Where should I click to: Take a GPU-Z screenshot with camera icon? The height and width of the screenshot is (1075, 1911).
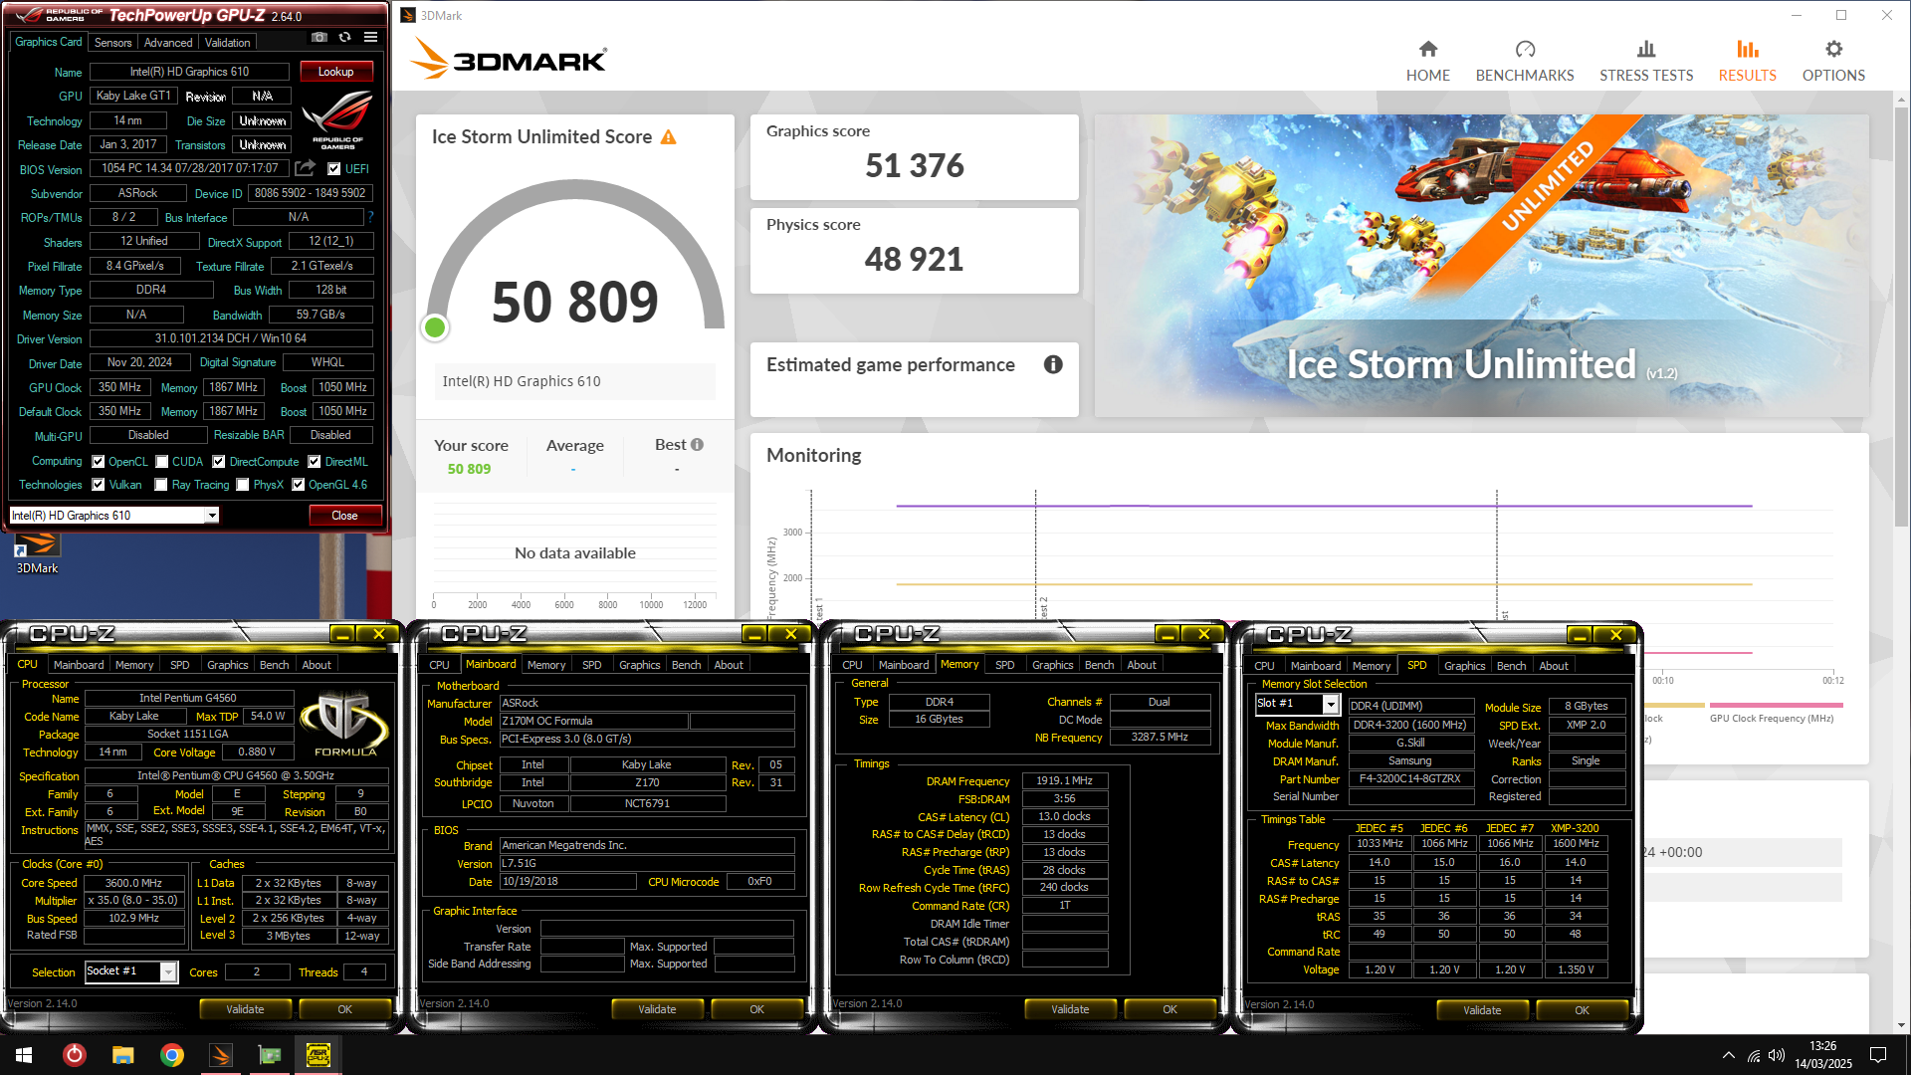click(318, 38)
